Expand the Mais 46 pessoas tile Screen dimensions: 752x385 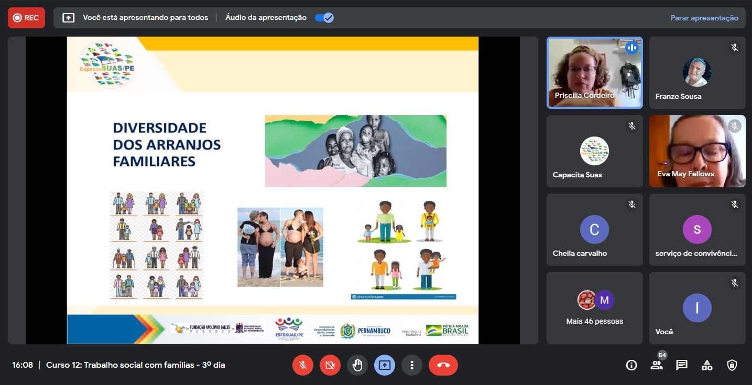pos(594,308)
